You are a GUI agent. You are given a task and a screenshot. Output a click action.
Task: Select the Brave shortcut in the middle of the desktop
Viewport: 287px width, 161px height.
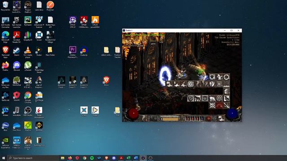[x=106, y=81]
